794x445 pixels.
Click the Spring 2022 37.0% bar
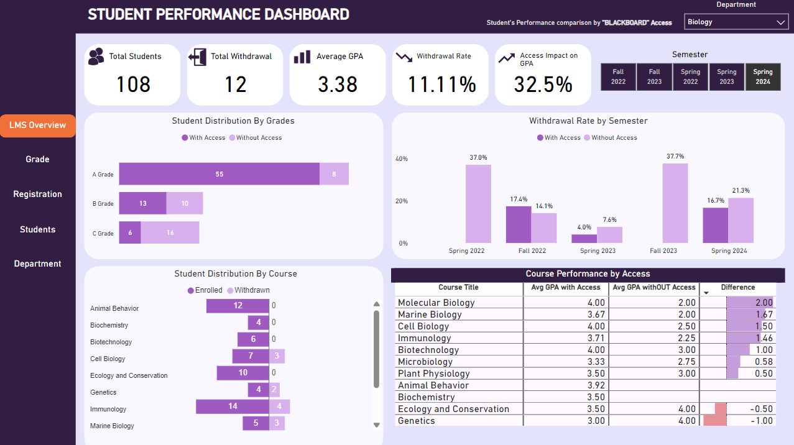[x=478, y=204]
